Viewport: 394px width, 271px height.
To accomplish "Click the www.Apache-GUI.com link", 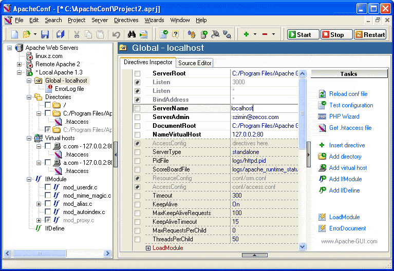I will [x=349, y=241].
